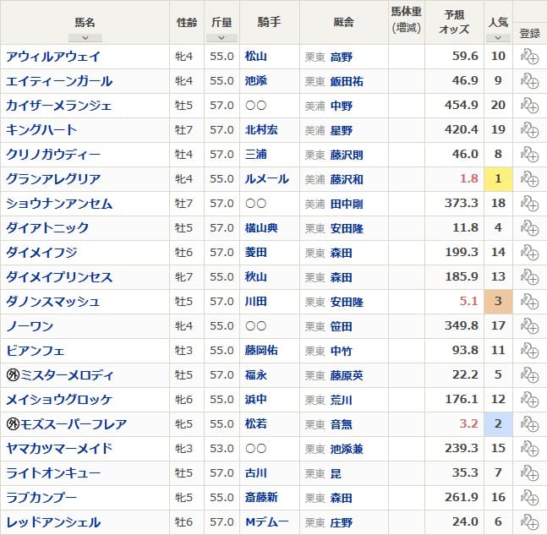The height and width of the screenshot is (535, 547).
Task: Click the 騎手 column header
Action: pyautogui.click(x=269, y=22)
